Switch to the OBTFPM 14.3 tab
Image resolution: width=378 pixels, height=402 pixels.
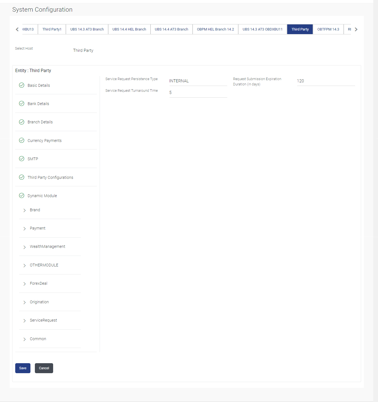pos(328,29)
